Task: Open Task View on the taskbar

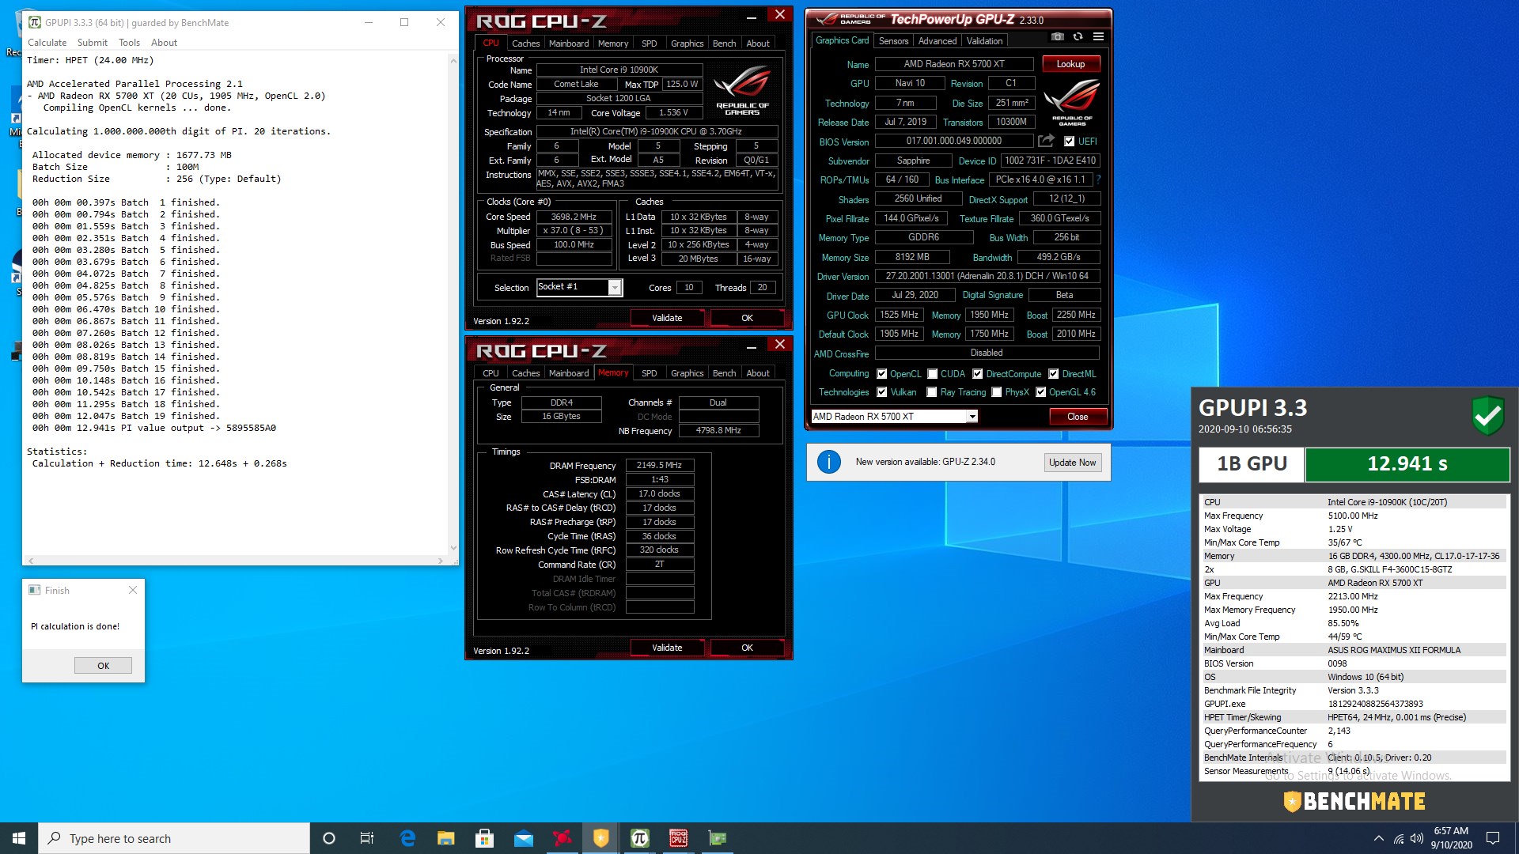Action: pyautogui.click(x=367, y=838)
